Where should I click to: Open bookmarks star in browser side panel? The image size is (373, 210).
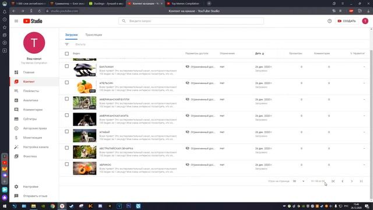click(5, 27)
